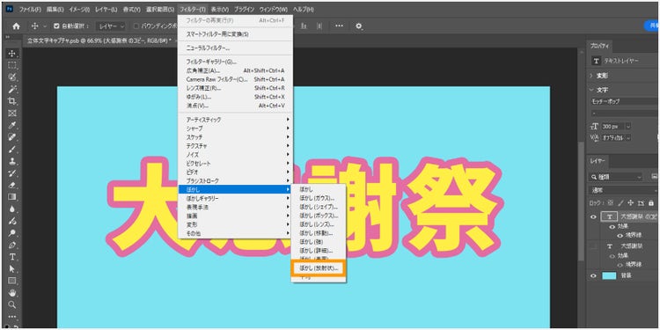Image resolution: width=660 pixels, height=330 pixels.
Task: Expand the 変形 section in Properties
Action: pos(591,76)
